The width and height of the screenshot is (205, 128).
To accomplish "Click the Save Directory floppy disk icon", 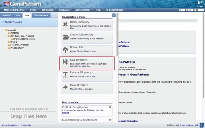I will pos(65,62).
